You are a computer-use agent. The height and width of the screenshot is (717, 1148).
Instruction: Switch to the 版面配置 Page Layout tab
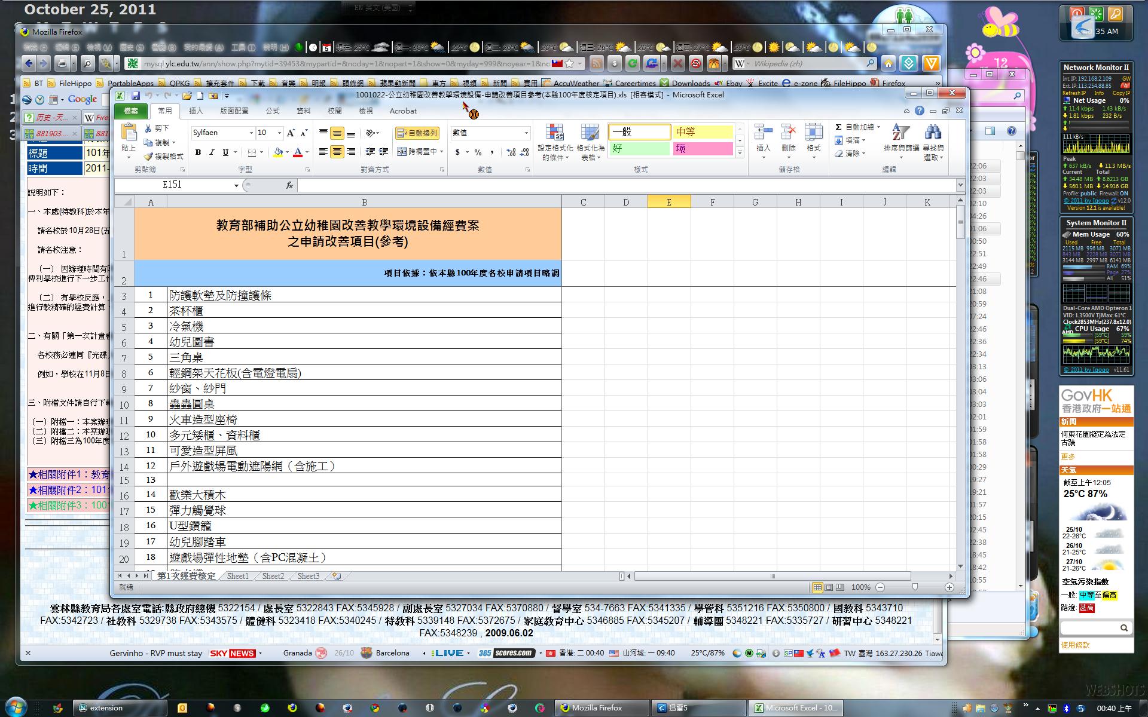tap(234, 111)
